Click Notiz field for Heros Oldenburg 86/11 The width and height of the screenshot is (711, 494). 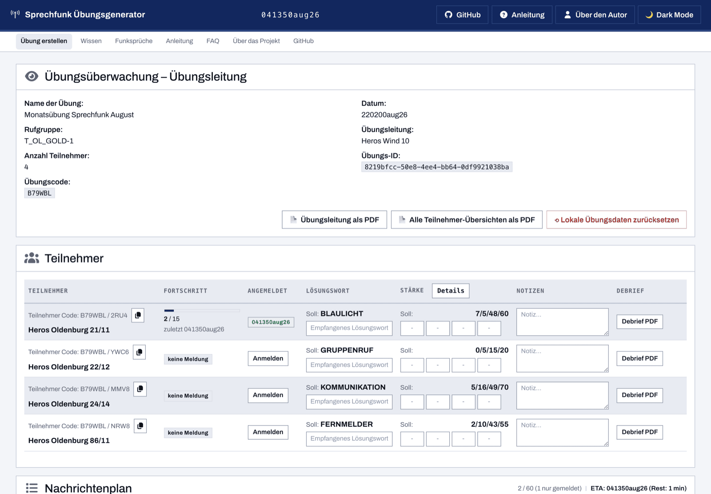(x=563, y=433)
